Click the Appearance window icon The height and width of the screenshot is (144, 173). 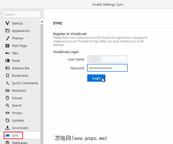pyautogui.click(x=7, y=31)
